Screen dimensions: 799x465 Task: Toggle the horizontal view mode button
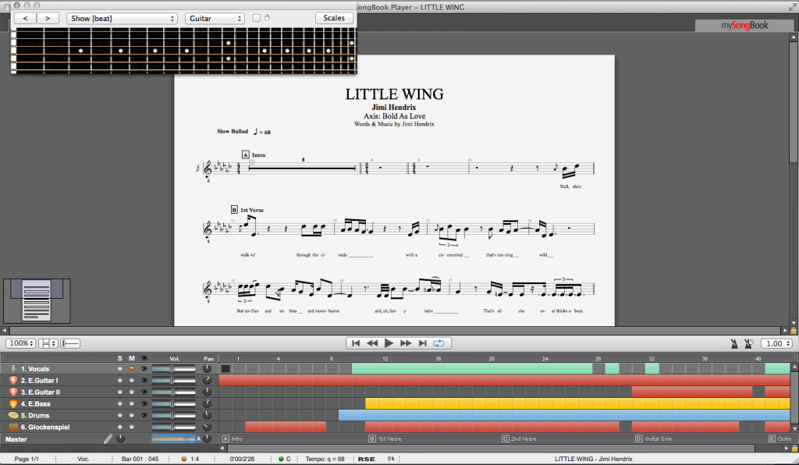[x=70, y=343]
